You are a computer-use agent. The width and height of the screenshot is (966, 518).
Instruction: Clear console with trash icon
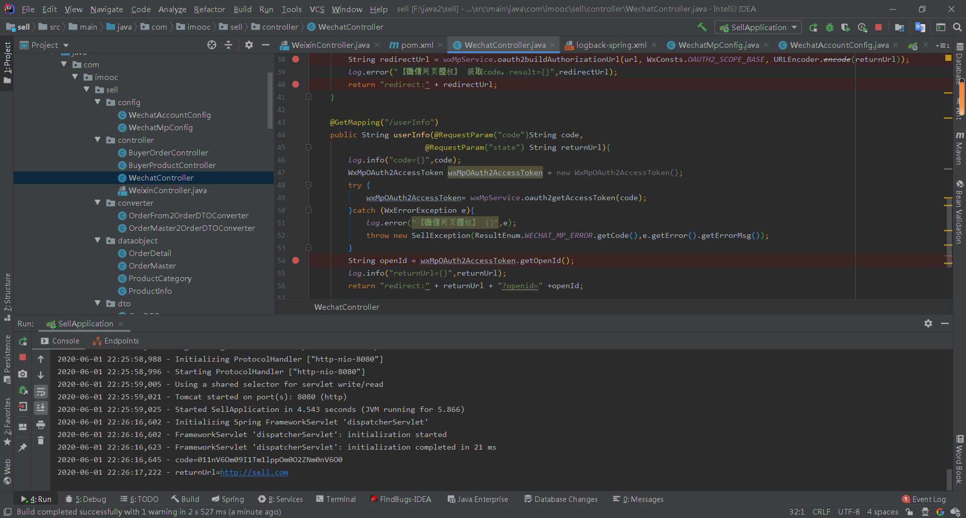(x=41, y=441)
